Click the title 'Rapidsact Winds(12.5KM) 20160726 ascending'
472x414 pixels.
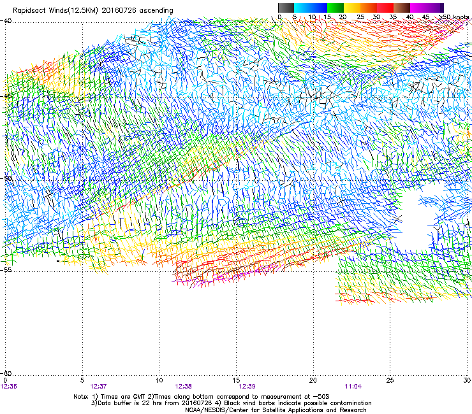93,11
